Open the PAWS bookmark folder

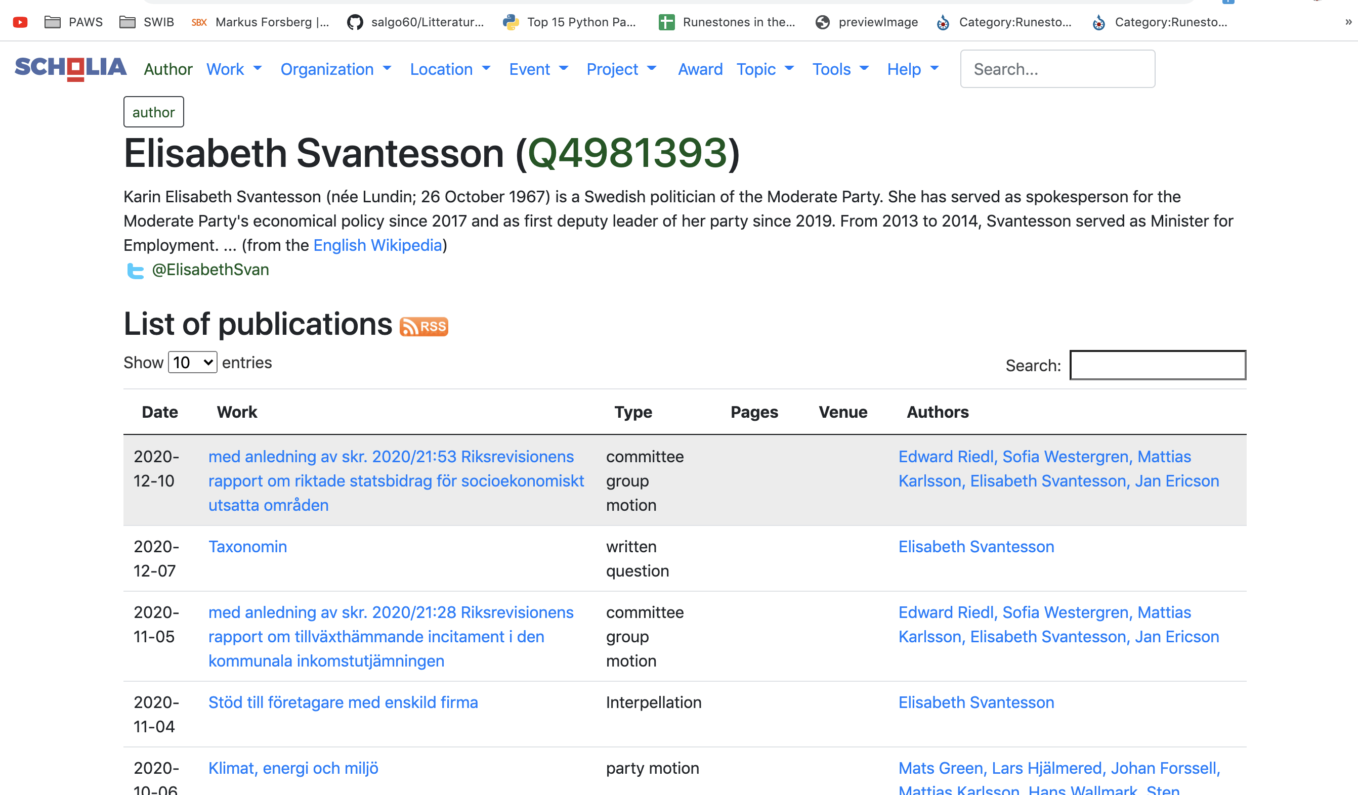[x=74, y=22]
